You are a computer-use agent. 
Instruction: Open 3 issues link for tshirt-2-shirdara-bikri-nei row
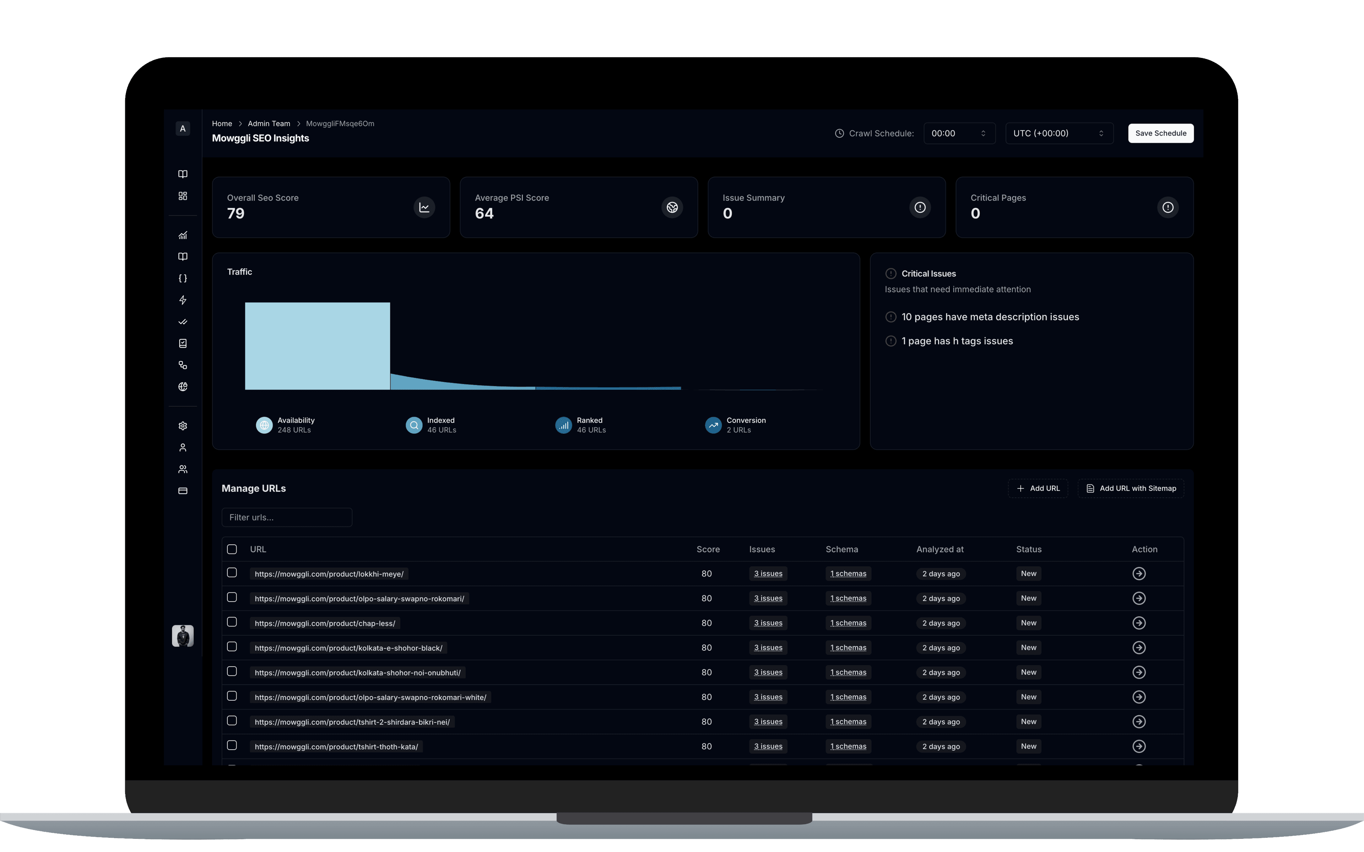tap(768, 722)
